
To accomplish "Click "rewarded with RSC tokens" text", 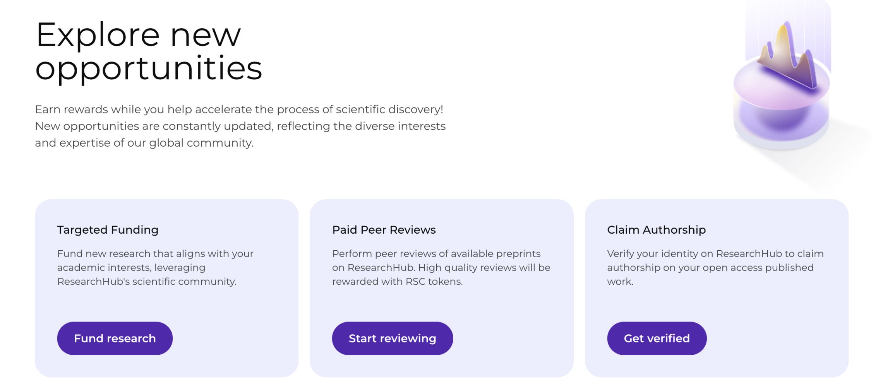I will click(397, 282).
